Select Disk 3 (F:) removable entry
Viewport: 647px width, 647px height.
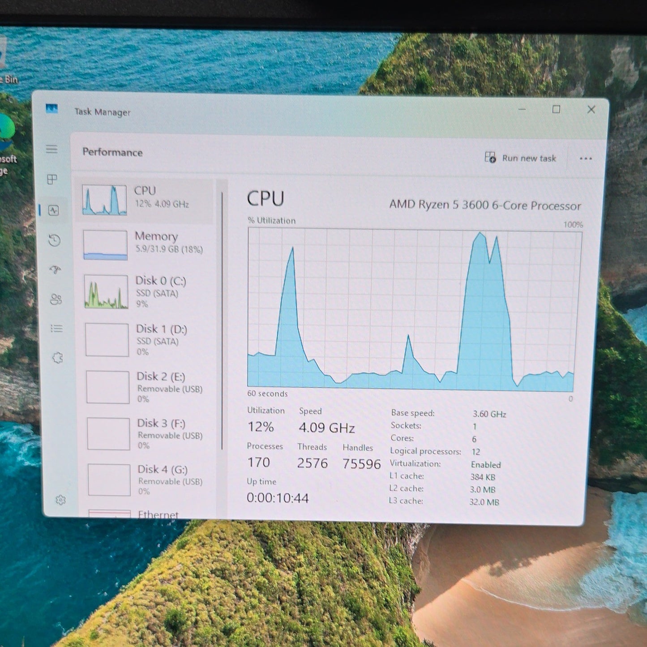[149, 433]
